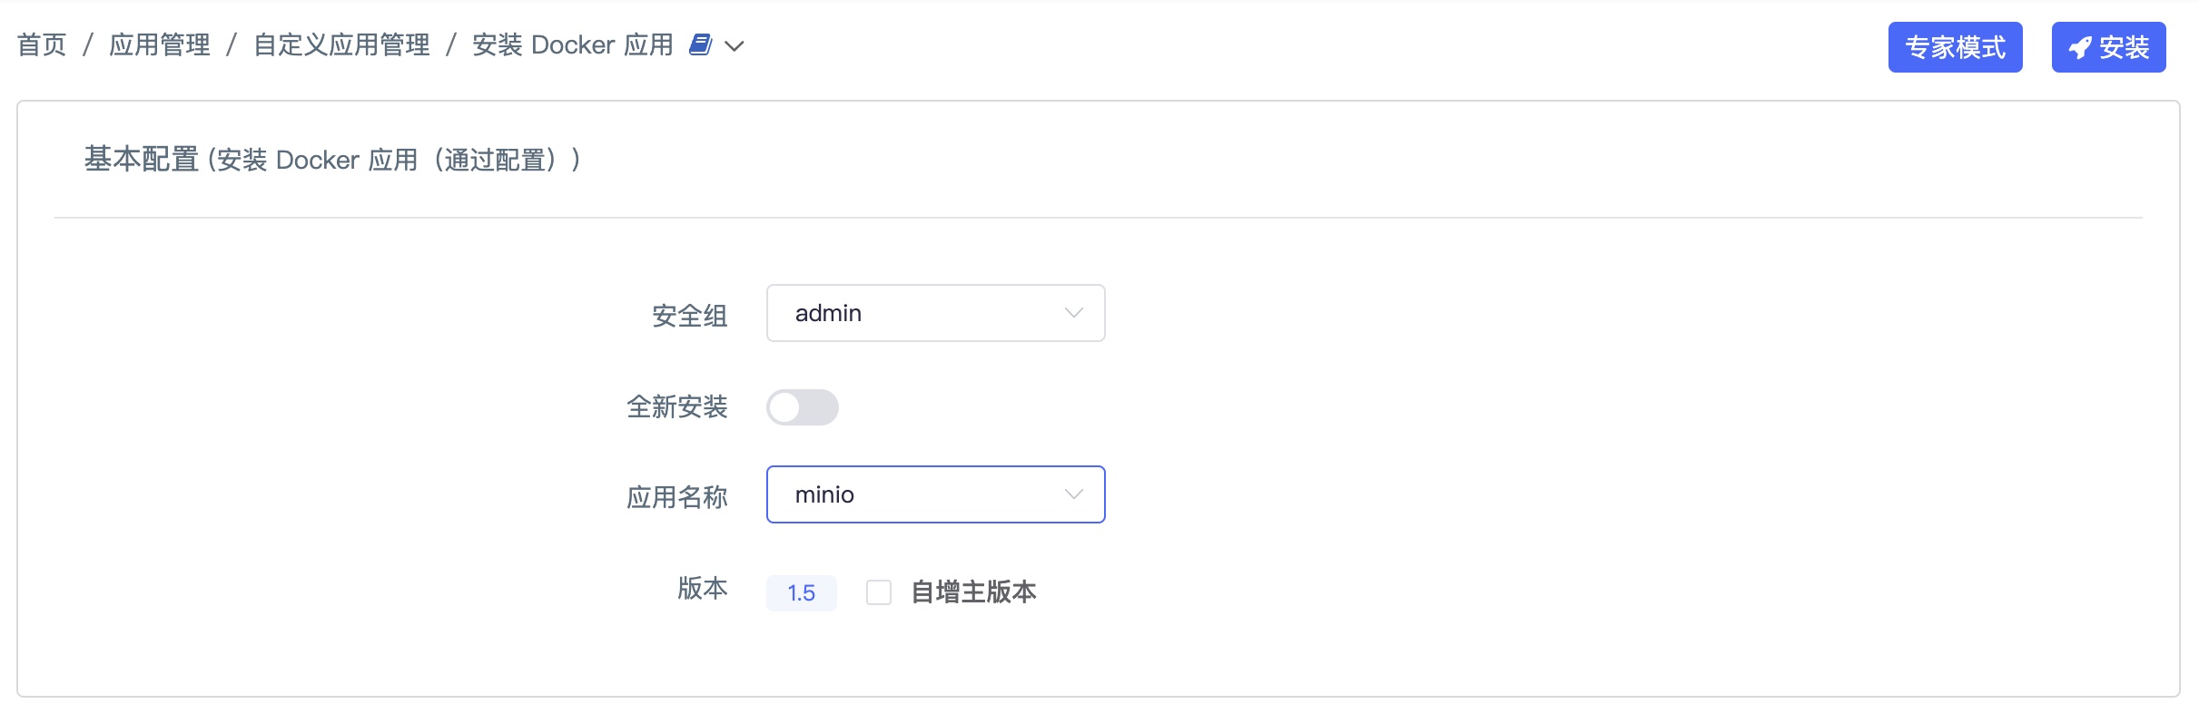Click the rocket icon on 安装 button
Screen dimensions: 2199x704
pos(2080,47)
